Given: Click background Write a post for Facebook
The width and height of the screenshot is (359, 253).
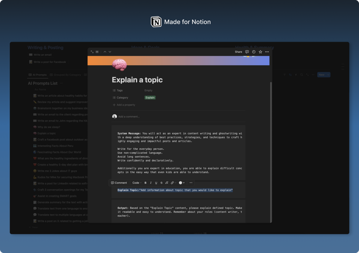Looking at the screenshot, I should [48, 62].
